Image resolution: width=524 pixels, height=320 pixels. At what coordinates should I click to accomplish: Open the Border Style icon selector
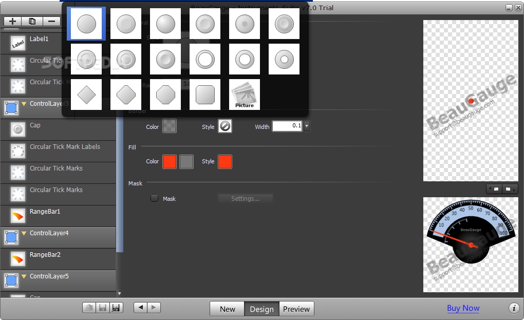tap(225, 126)
